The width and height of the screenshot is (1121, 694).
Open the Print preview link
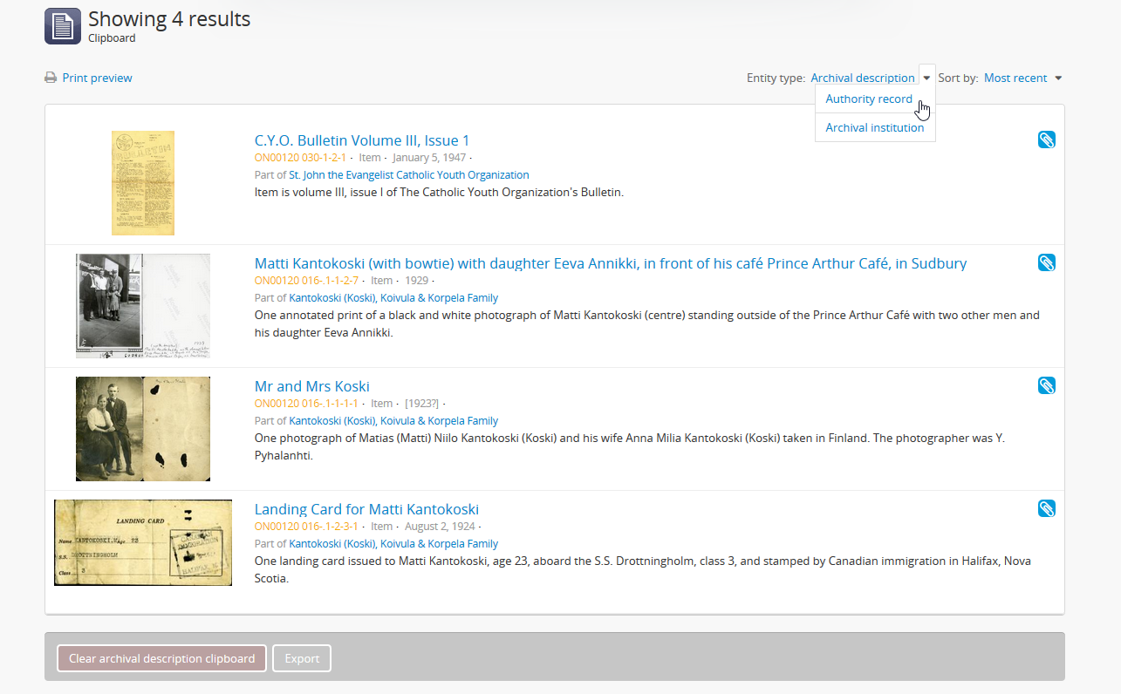(x=97, y=78)
